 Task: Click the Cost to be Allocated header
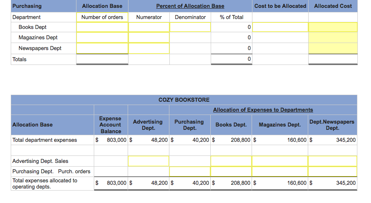(281, 6)
